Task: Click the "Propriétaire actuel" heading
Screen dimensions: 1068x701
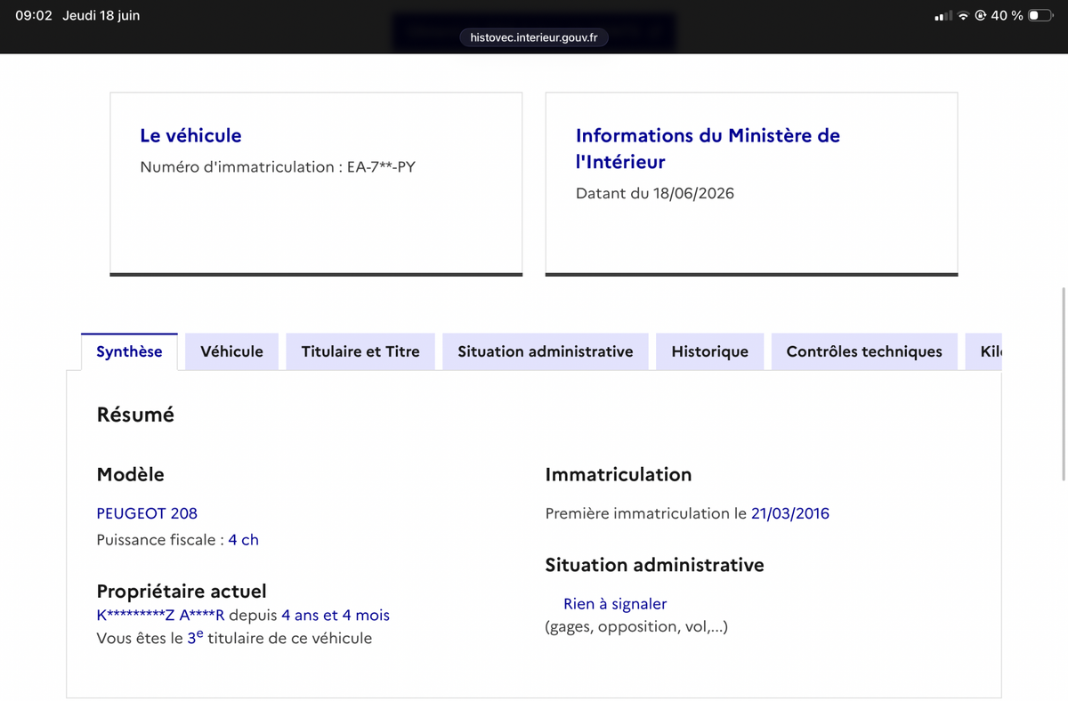Action: (x=182, y=592)
